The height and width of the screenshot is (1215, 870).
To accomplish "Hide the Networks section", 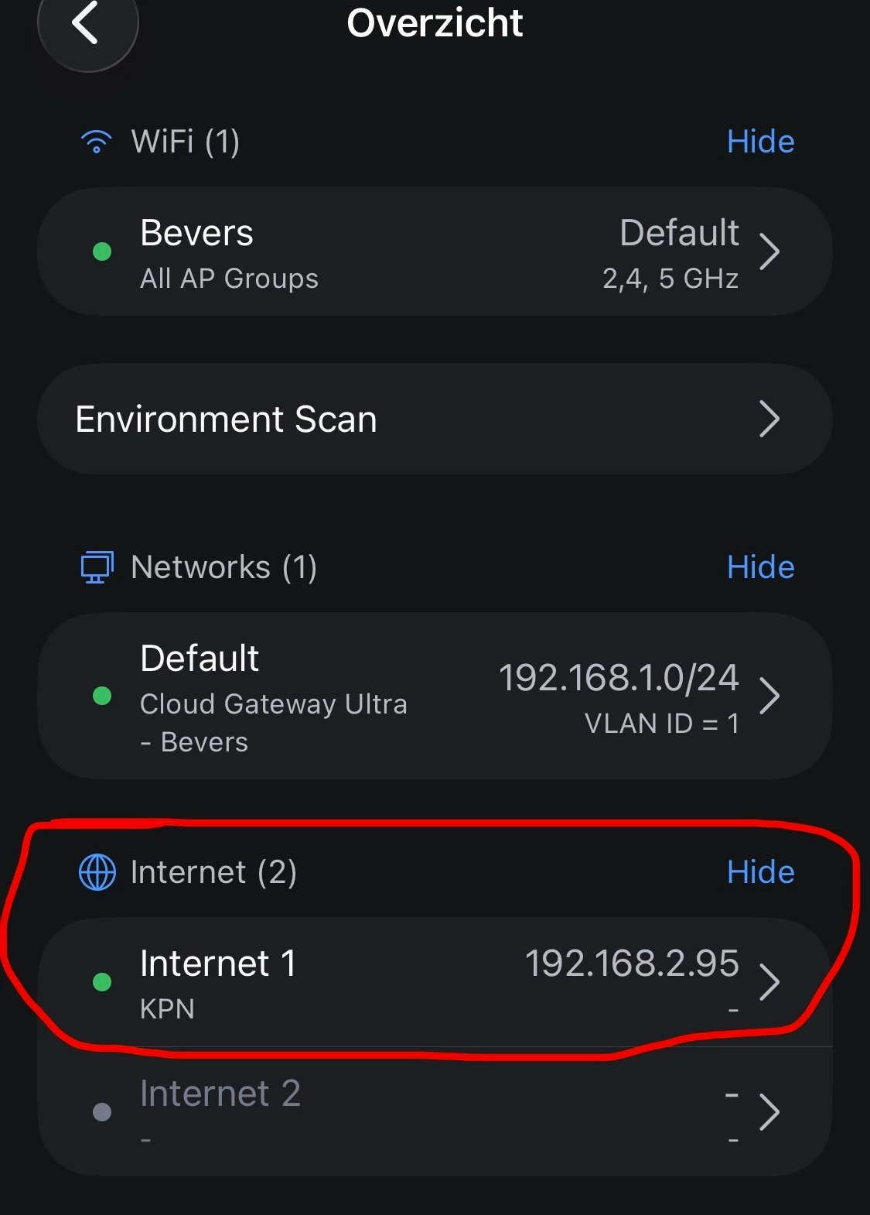I will (x=760, y=567).
